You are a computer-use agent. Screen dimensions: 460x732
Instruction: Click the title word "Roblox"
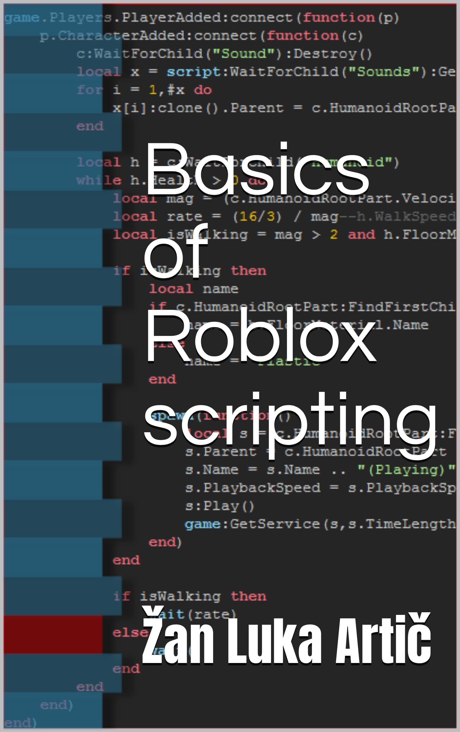[x=261, y=335]
